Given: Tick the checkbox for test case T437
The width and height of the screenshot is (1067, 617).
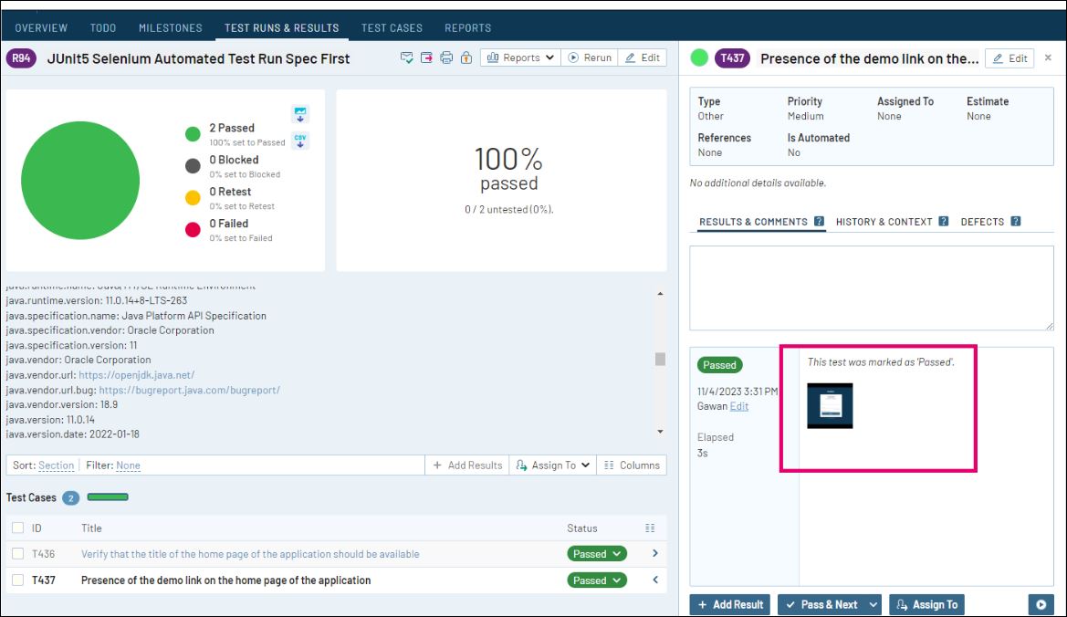Looking at the screenshot, I should 16,580.
